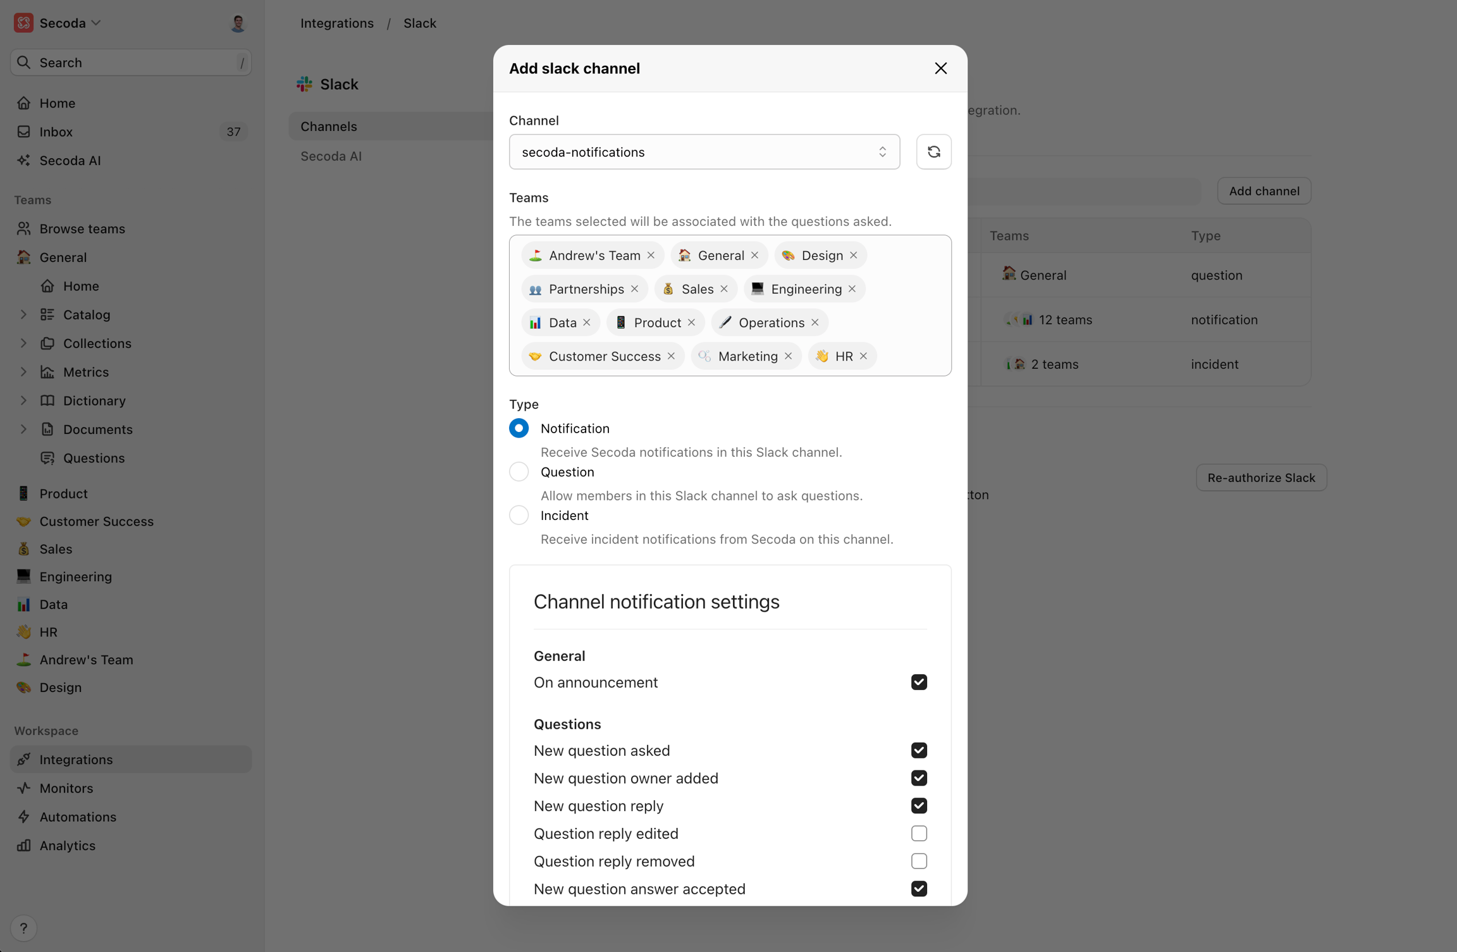Uncheck the On announcement checkbox
1457x952 pixels.
[919, 682]
